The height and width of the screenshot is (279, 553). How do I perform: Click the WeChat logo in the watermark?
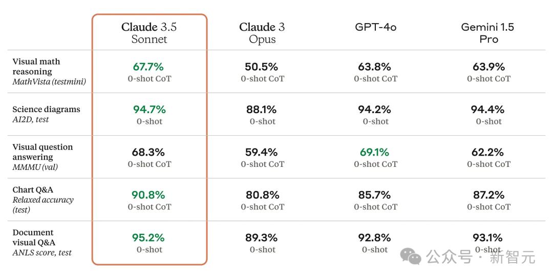pos(411,256)
